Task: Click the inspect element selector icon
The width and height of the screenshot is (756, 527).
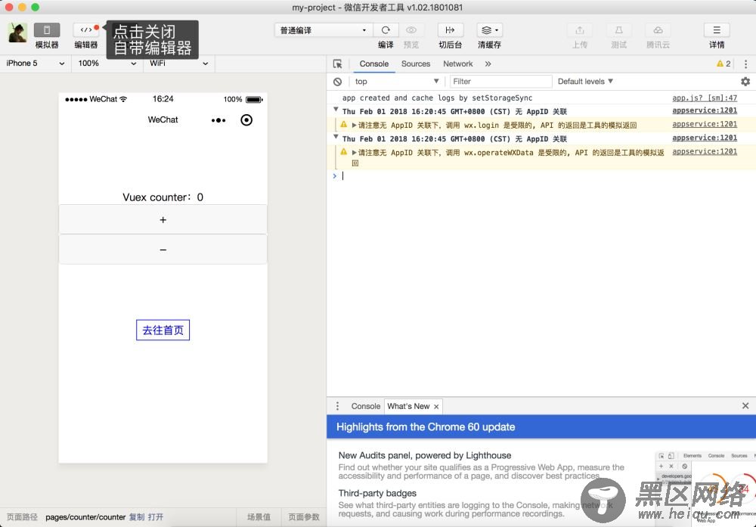Action: (x=337, y=64)
